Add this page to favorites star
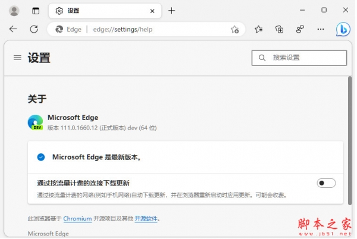 [x=234, y=29]
